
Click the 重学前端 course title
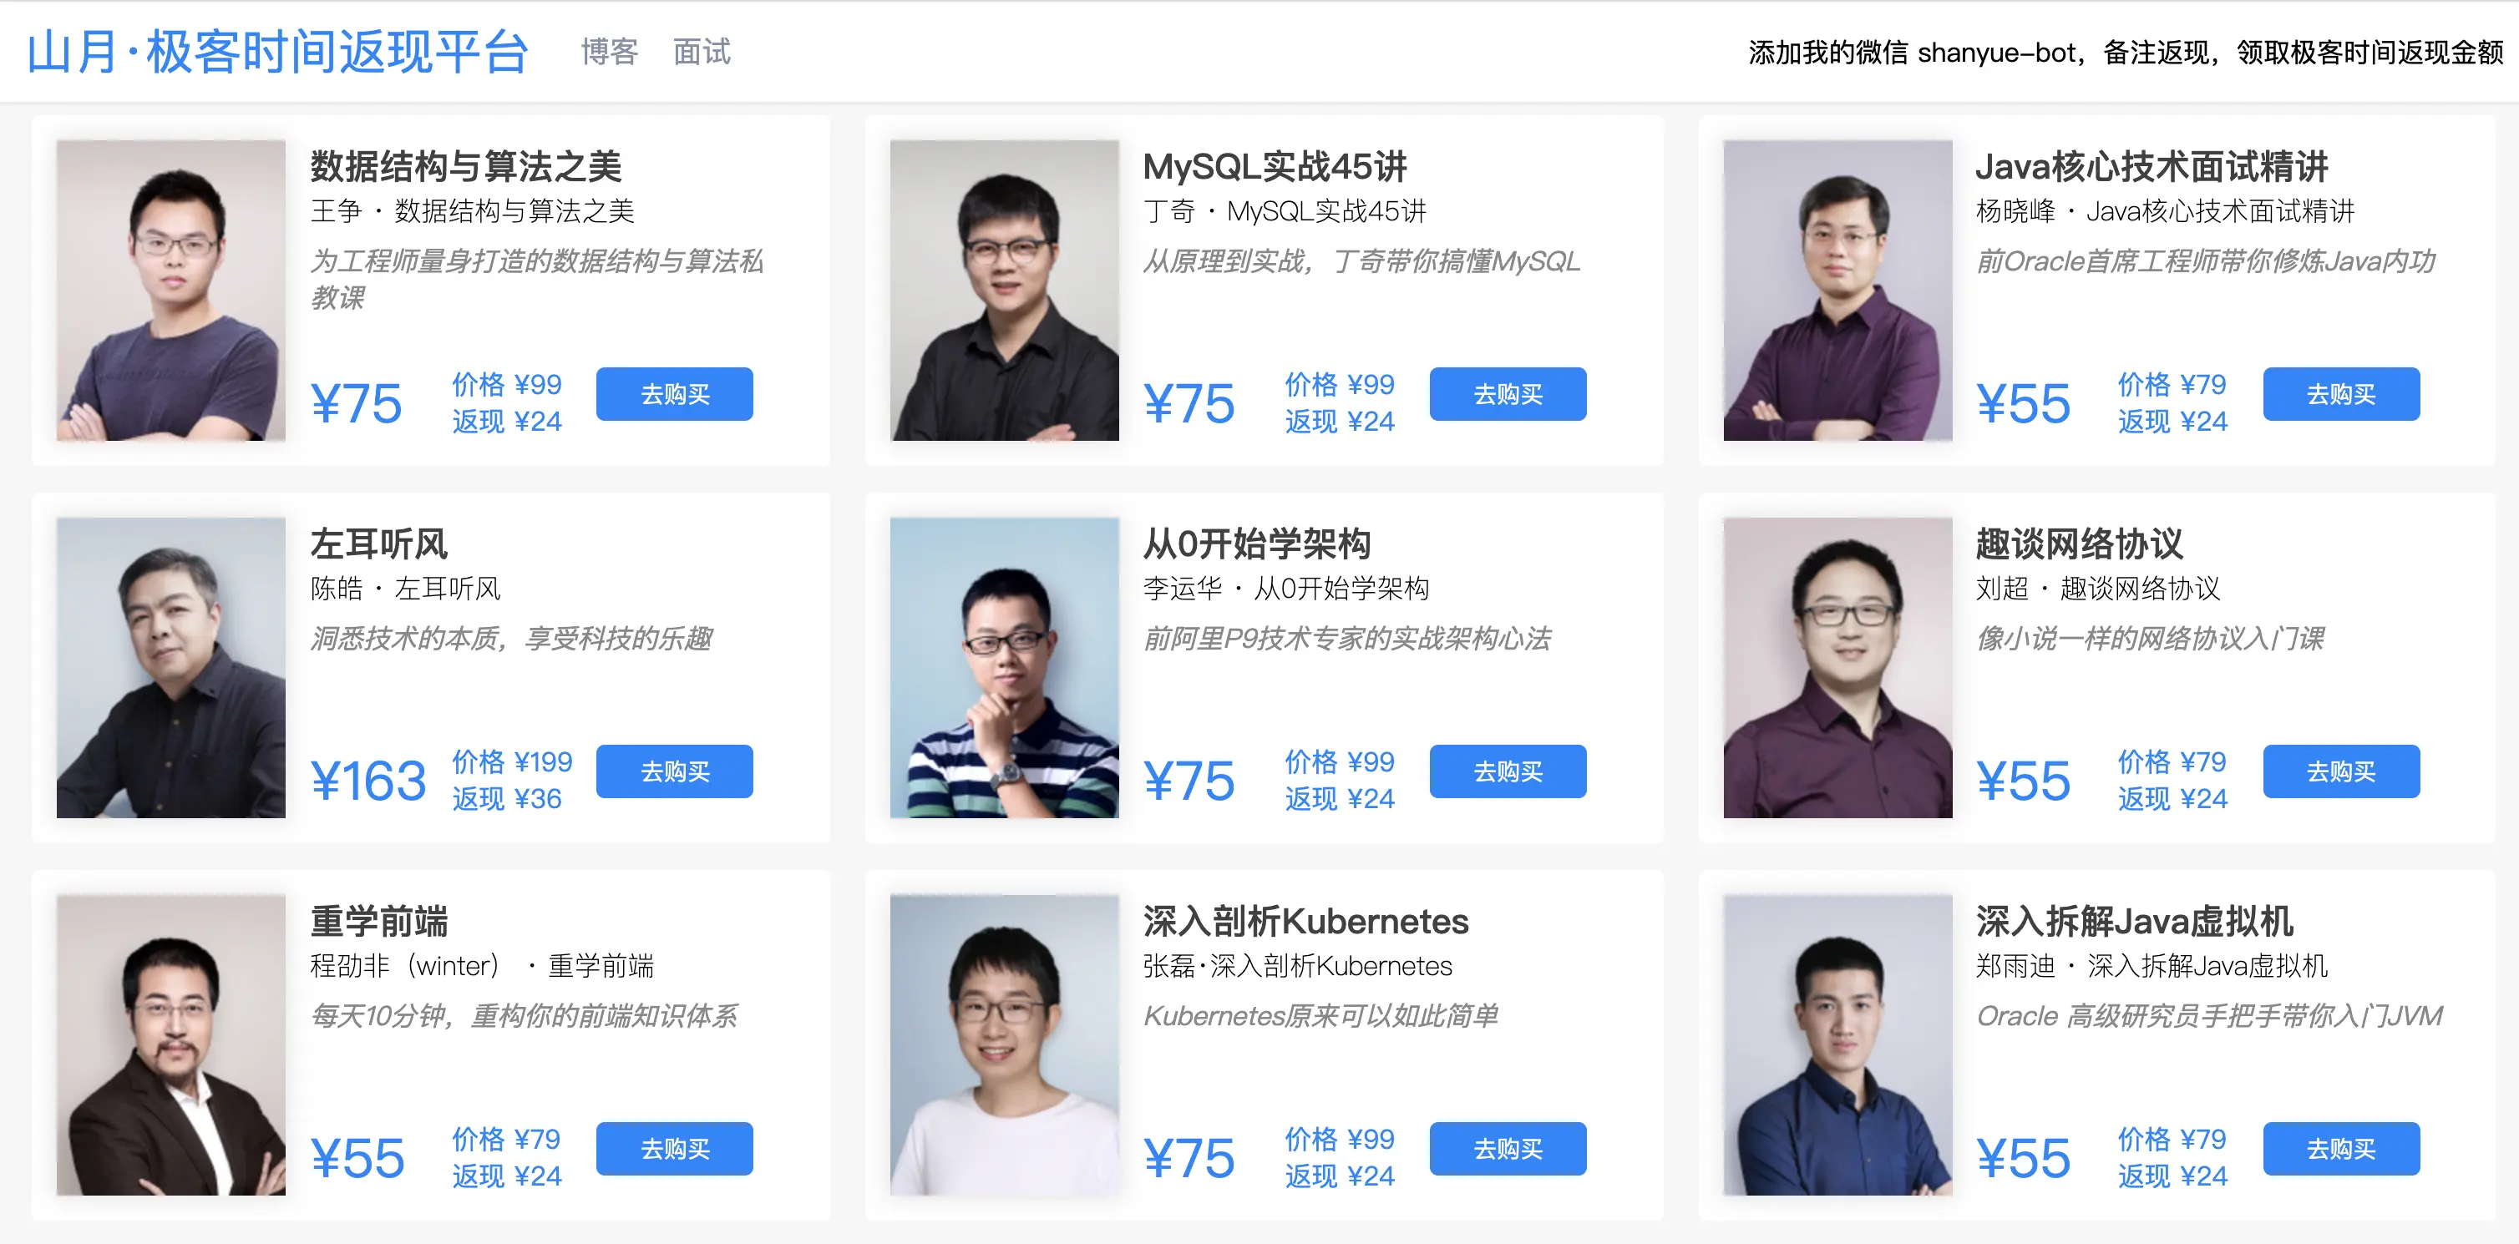pyautogui.click(x=379, y=921)
